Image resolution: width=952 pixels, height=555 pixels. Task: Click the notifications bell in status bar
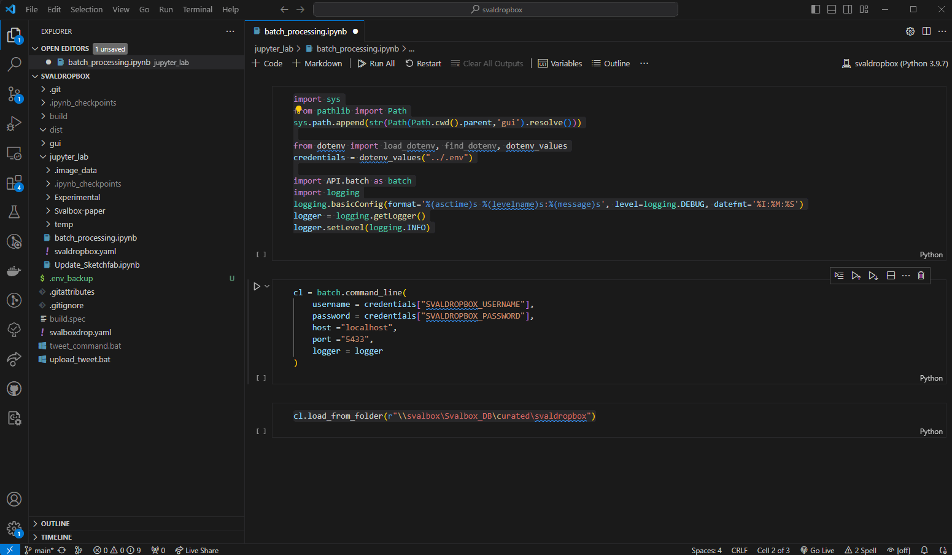click(x=924, y=550)
